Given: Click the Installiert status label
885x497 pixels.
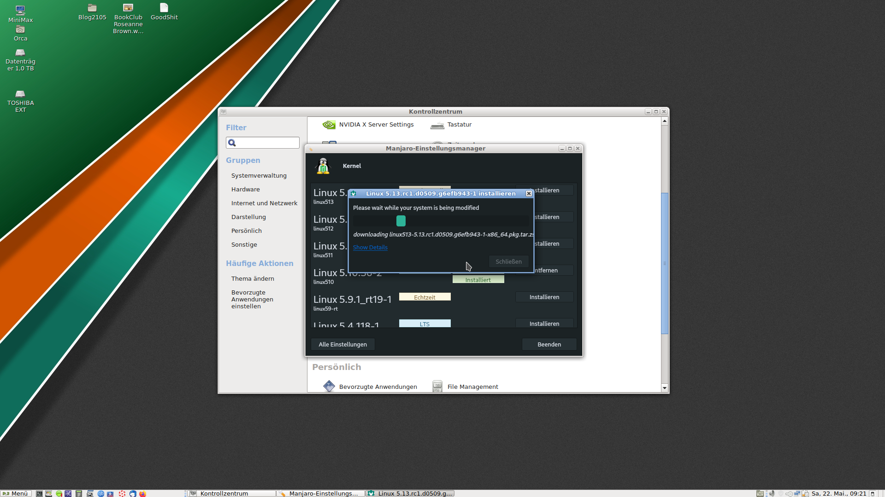Looking at the screenshot, I should pyautogui.click(x=478, y=279).
